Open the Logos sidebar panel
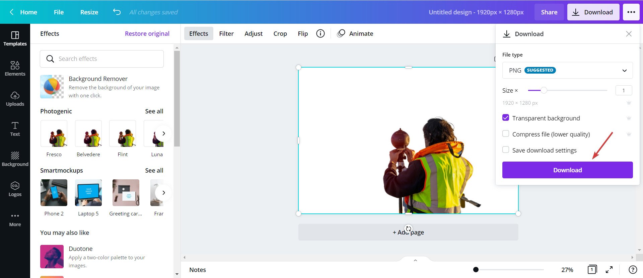This screenshot has width=643, height=278. [x=15, y=189]
